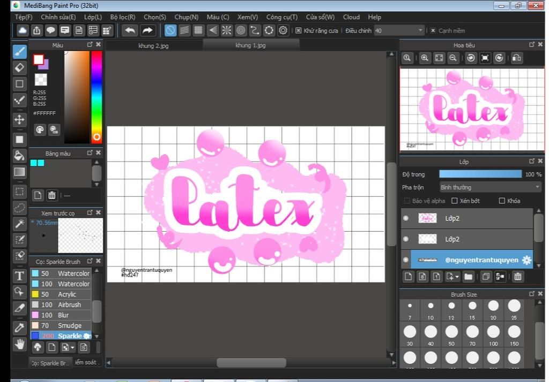Screen dimensions: 549x382
Task: Click the Redo arrow in toolbar
Action: pos(148,30)
